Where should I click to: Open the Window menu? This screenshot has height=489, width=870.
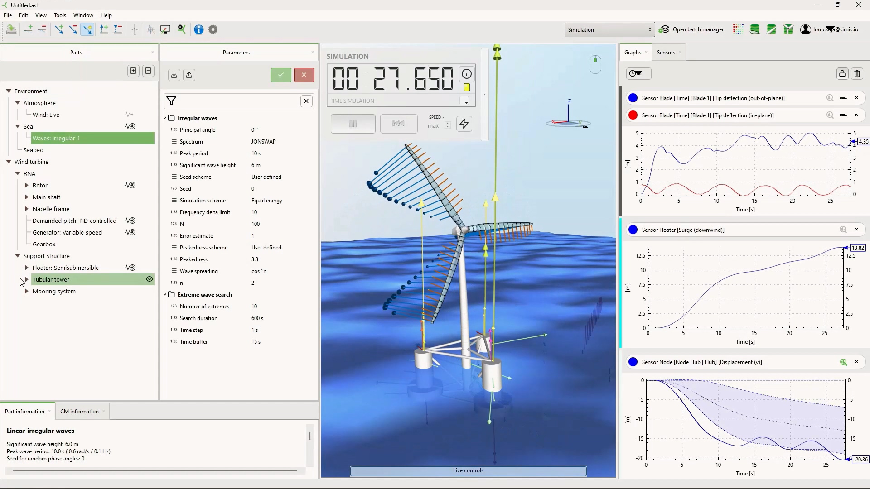83,15
